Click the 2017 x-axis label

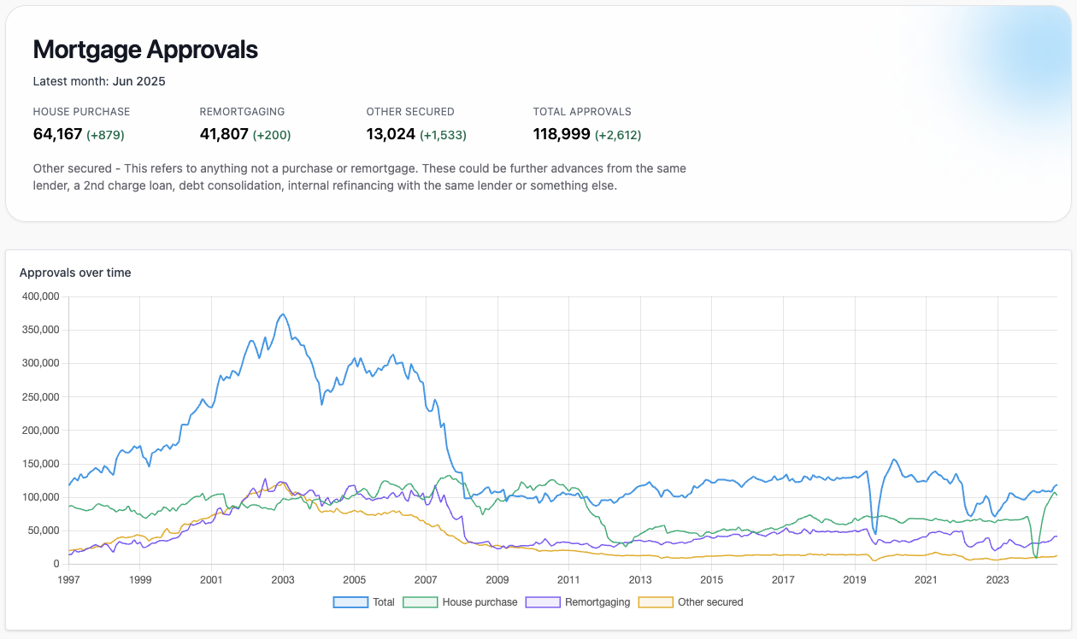tap(783, 580)
